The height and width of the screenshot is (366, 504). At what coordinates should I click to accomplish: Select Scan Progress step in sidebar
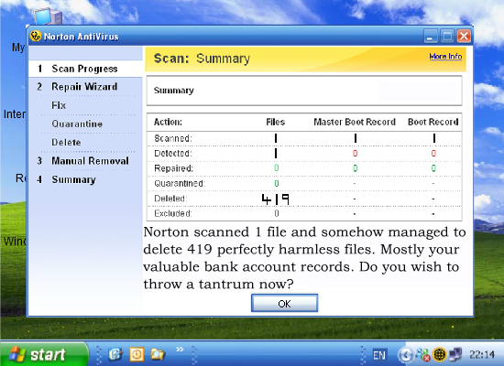(85, 69)
